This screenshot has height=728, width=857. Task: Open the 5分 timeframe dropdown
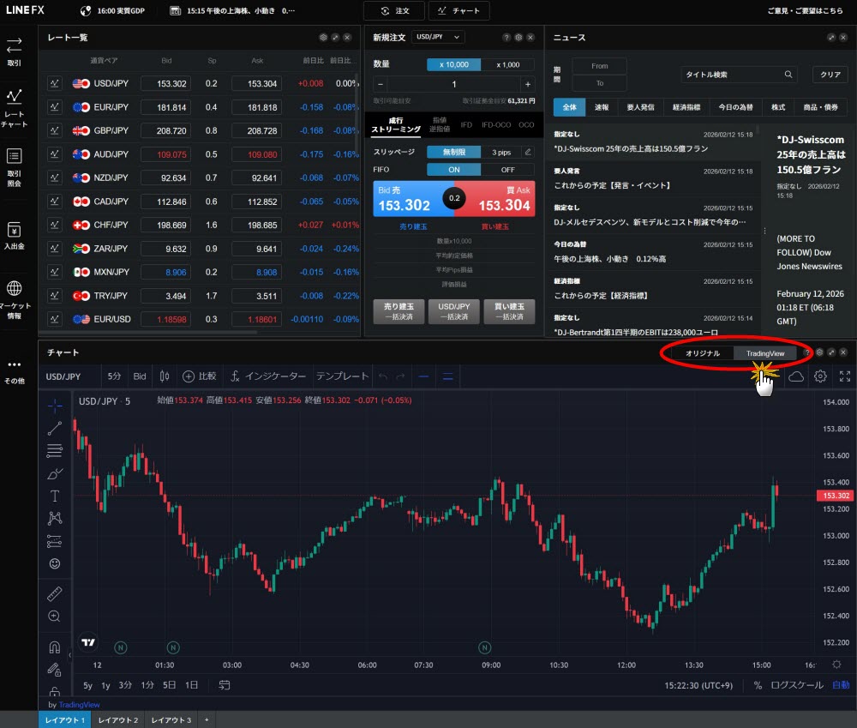coord(114,376)
